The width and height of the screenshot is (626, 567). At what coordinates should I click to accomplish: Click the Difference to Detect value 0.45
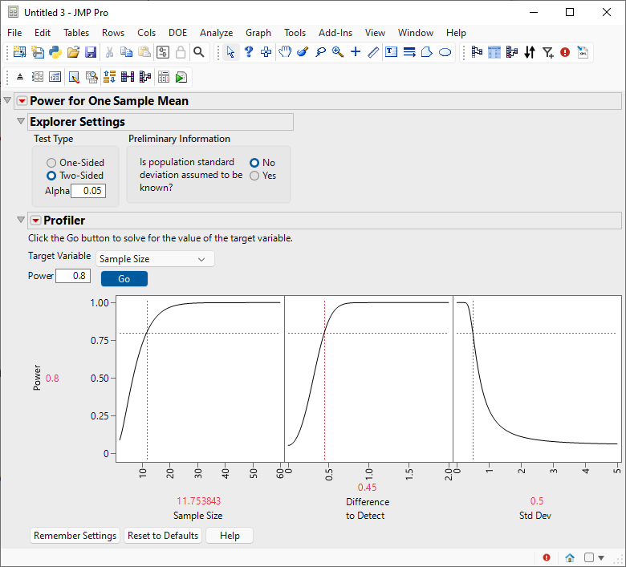368,487
